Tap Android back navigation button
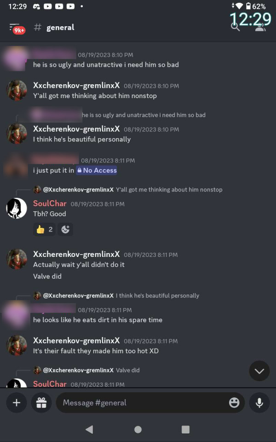Screen dimensions: 276x442 click(x=89, y=429)
